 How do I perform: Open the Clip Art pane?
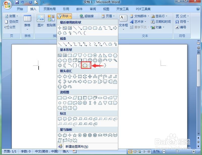point(51,20)
